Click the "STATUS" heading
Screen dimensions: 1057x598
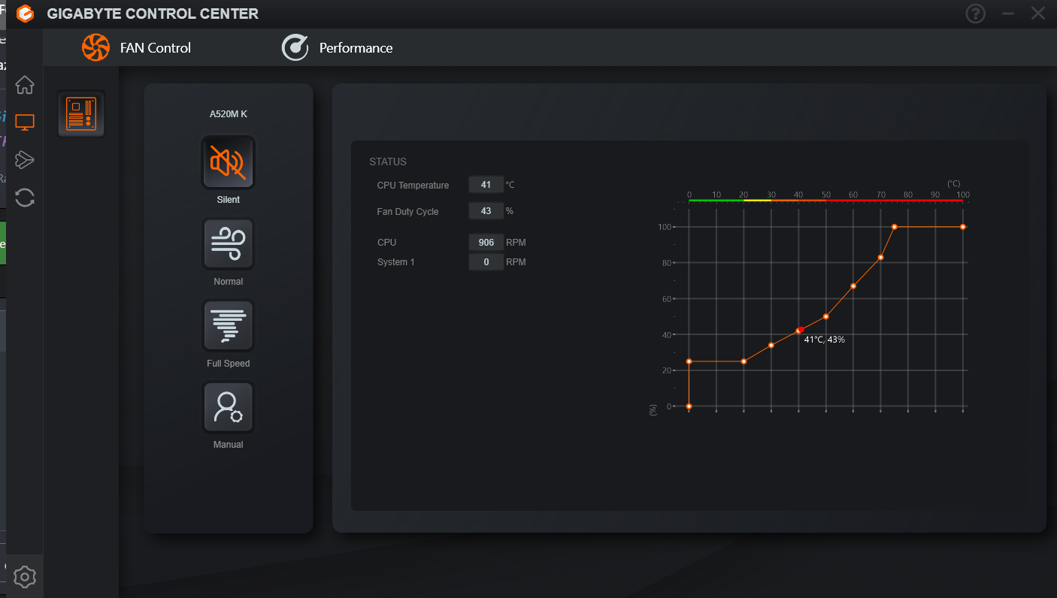(388, 162)
